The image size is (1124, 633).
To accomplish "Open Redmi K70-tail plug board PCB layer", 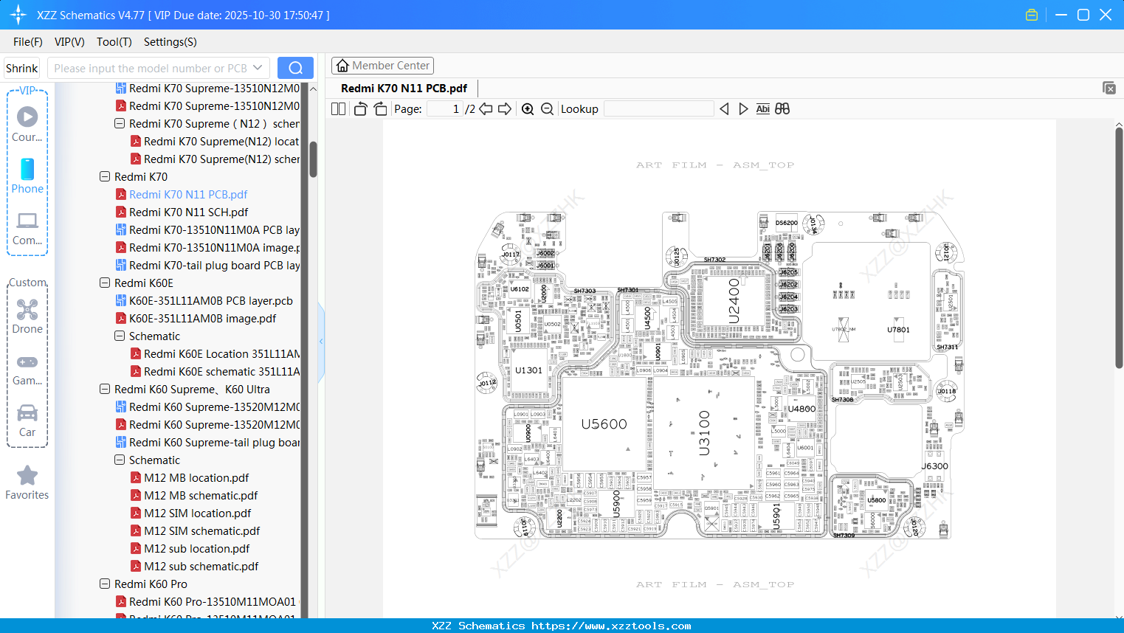I will (x=208, y=266).
